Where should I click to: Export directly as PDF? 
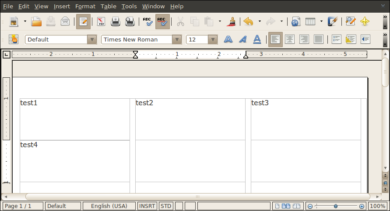point(101,21)
